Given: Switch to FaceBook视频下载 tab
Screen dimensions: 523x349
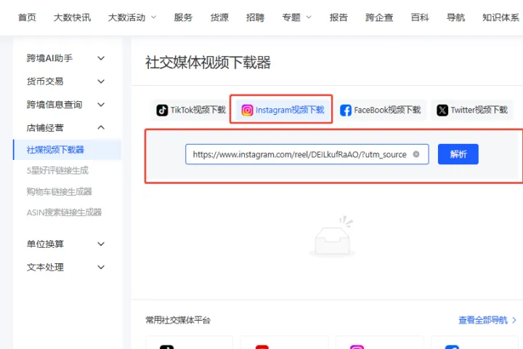Looking at the screenshot, I should click(x=380, y=110).
